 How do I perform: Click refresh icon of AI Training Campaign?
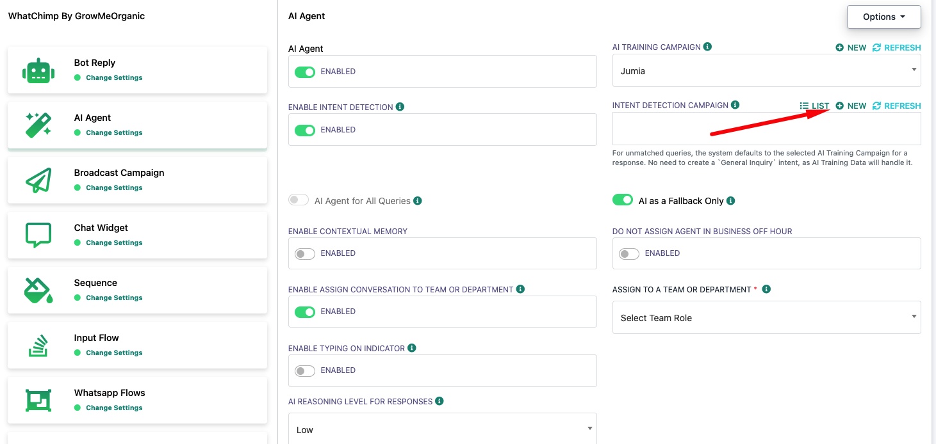click(876, 48)
